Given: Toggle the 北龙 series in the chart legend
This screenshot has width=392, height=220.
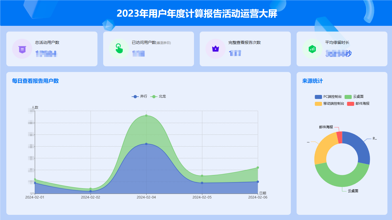Looking at the screenshot, I should pyautogui.click(x=158, y=96).
